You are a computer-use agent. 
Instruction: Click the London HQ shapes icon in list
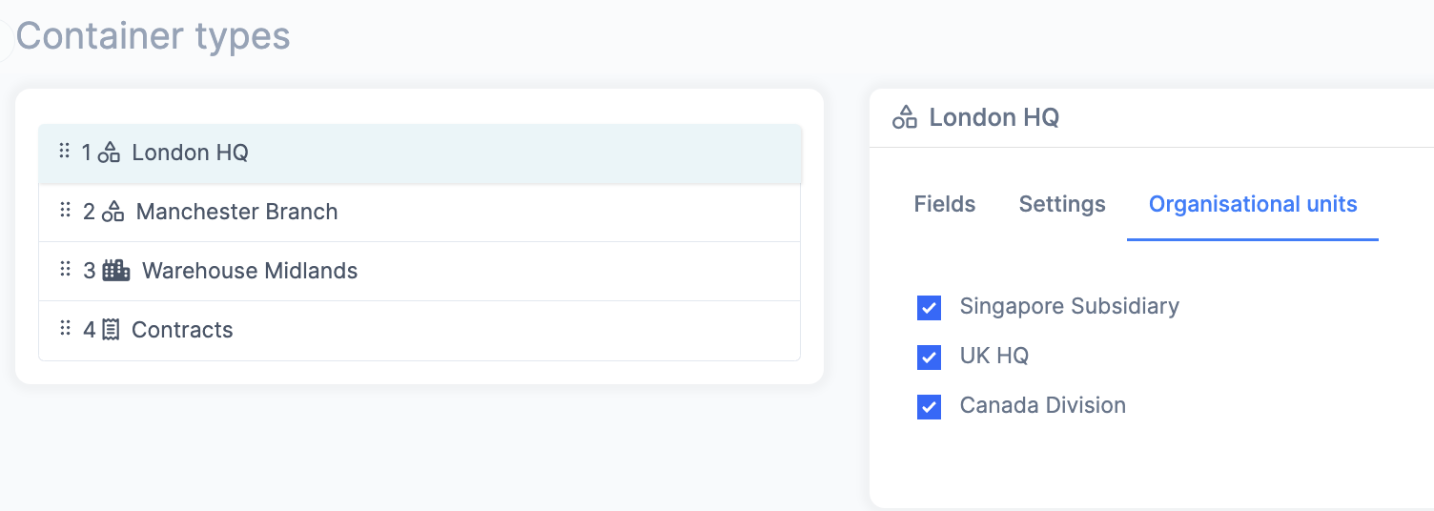click(110, 153)
